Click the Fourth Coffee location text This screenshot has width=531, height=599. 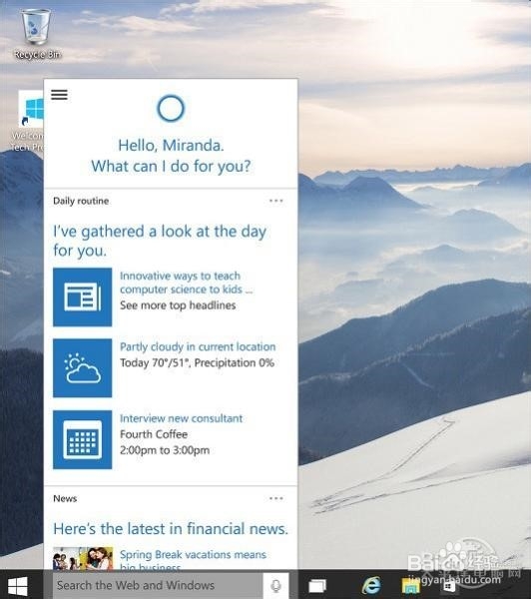[x=154, y=434]
